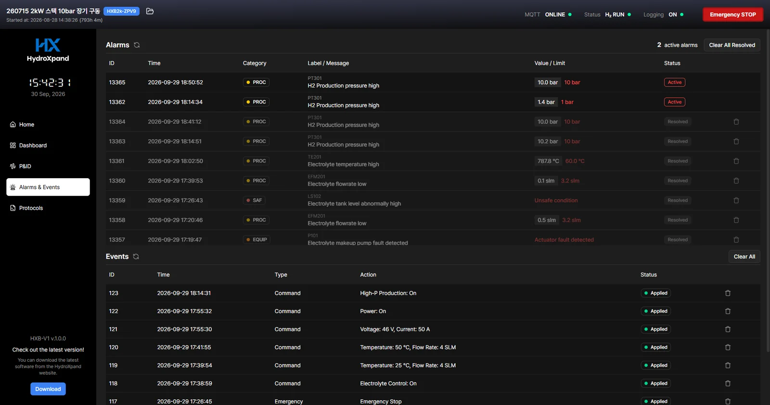Delete event 117 Emergency Stop
The image size is (770, 405).
(x=728, y=401)
